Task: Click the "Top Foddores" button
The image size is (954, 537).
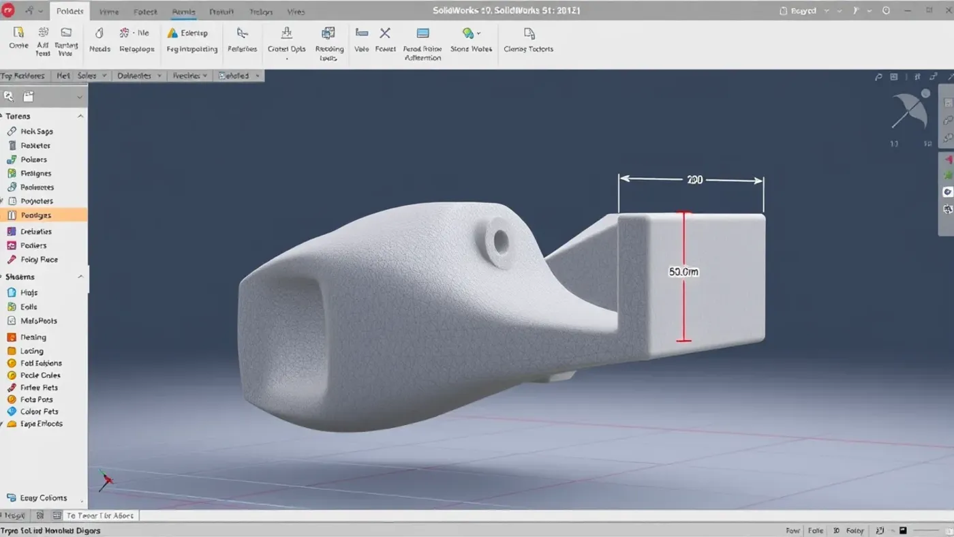Action: tap(24, 76)
